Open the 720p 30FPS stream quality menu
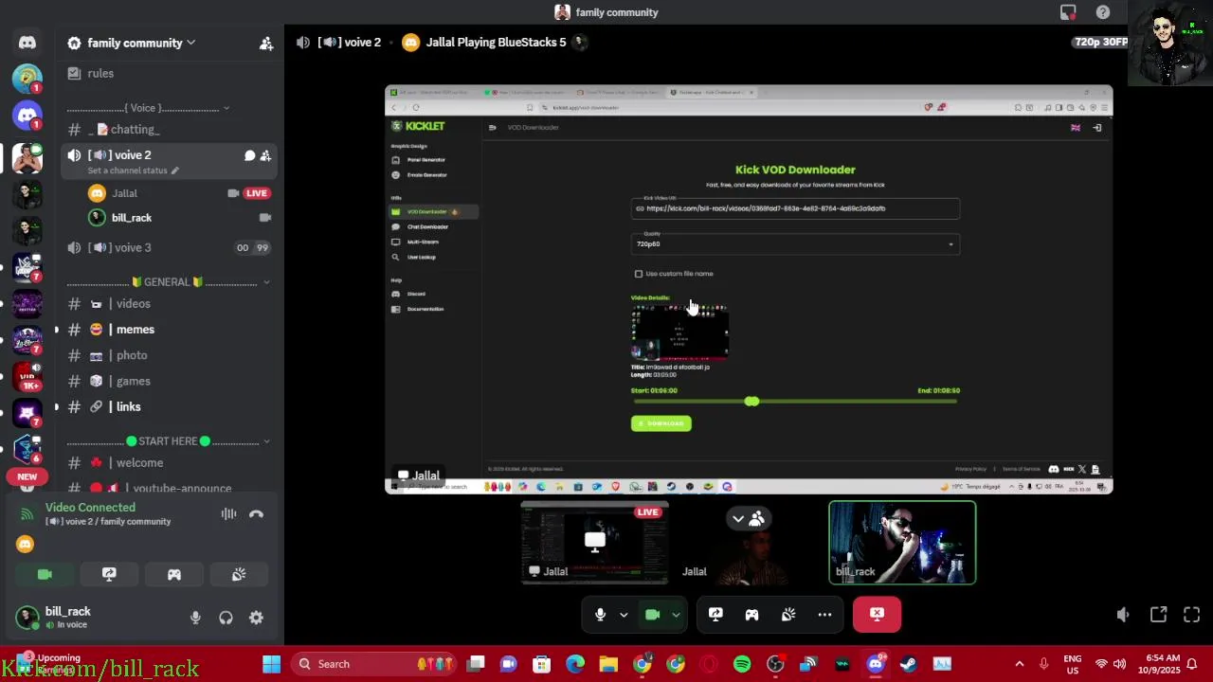The image size is (1213, 682). click(x=1100, y=43)
